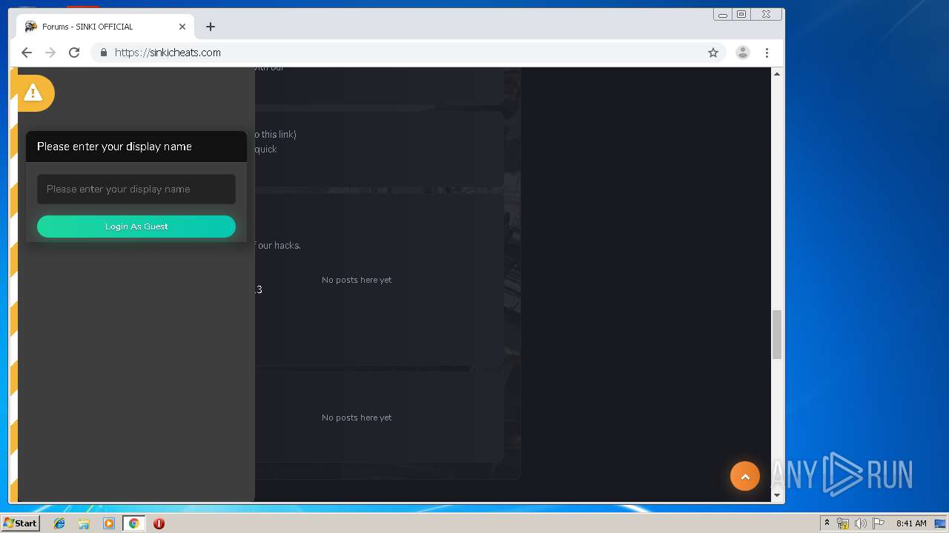
Task: Click the Show desktop button
Action: tap(941, 523)
